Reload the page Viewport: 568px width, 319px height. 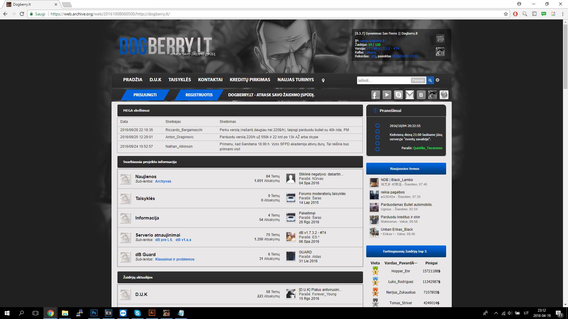click(22, 14)
